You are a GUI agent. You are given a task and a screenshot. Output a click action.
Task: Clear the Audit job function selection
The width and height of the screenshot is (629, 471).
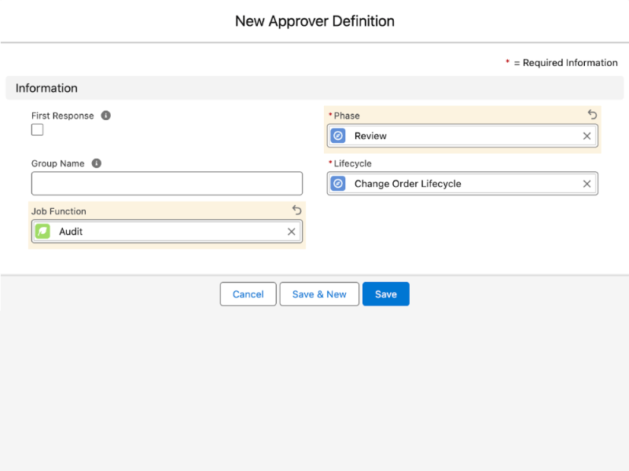292,232
